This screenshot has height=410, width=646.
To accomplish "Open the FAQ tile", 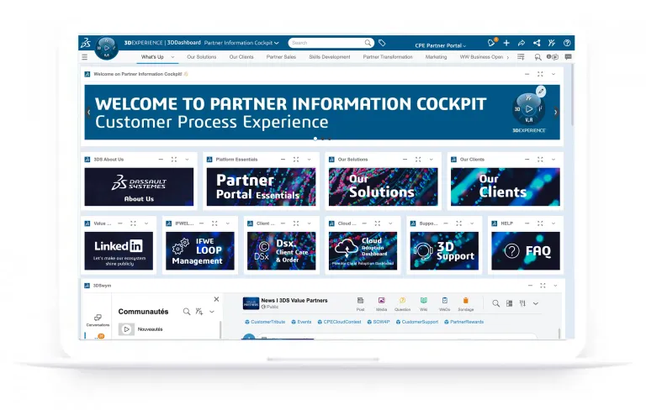I will click(526, 250).
